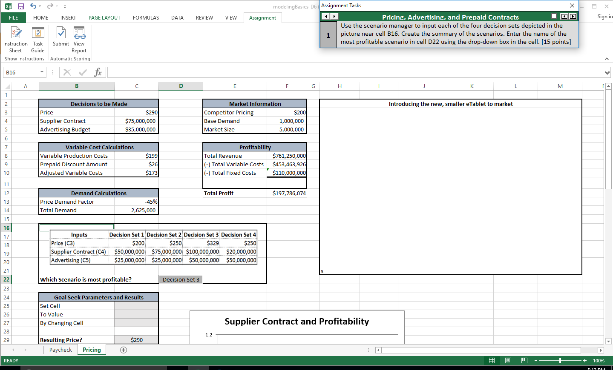The height and width of the screenshot is (370, 613).
Task: Select Resulting Price $290 cell
Action: [136, 340]
